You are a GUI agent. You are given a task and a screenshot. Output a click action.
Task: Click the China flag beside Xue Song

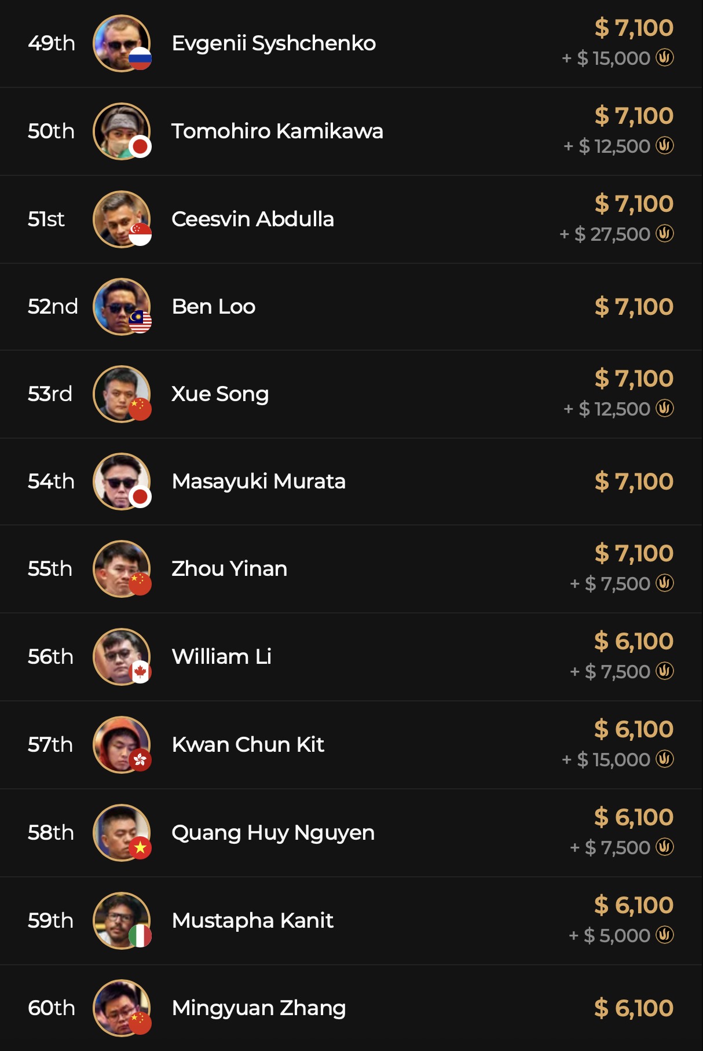(x=140, y=409)
